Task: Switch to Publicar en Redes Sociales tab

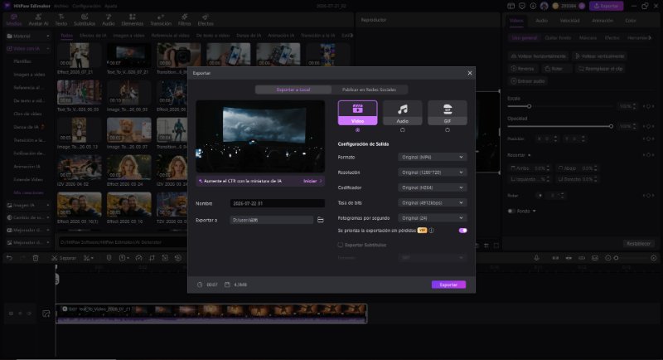Action: (x=369, y=90)
